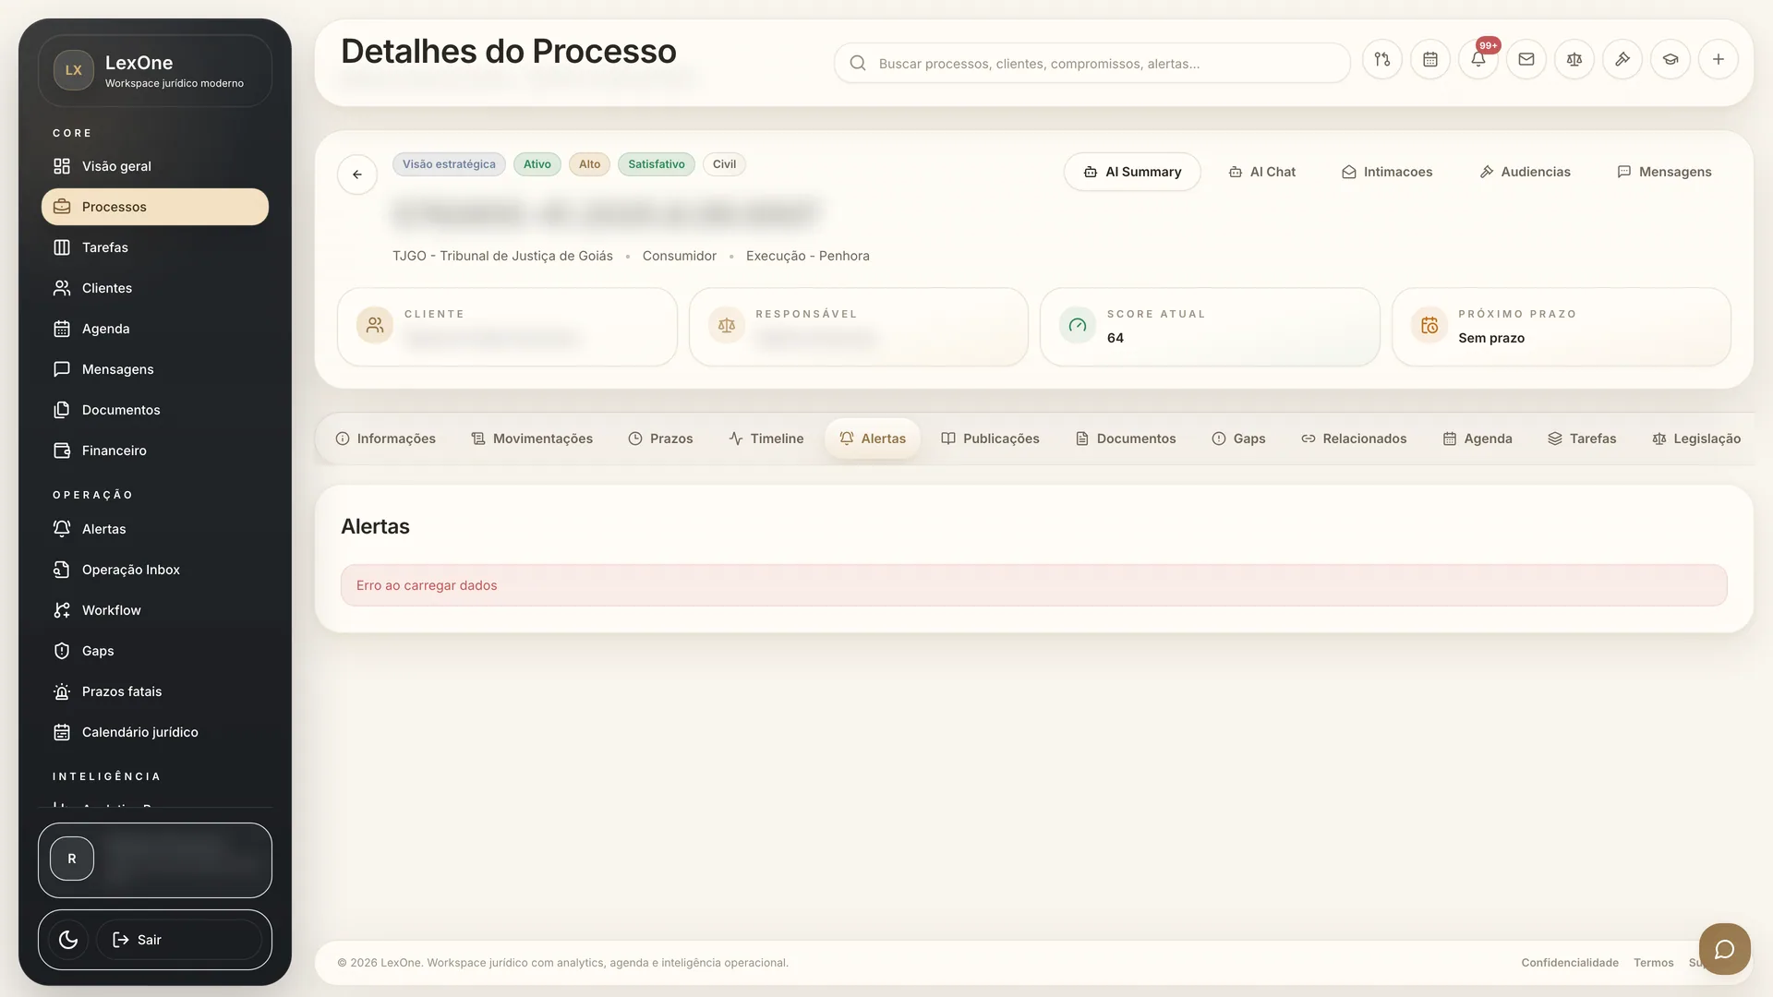Click the Cliente info card
This screenshot has height=997, width=1773.
pyautogui.click(x=507, y=327)
